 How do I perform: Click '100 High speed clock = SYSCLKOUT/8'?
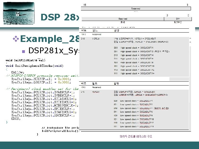[133, 62]
